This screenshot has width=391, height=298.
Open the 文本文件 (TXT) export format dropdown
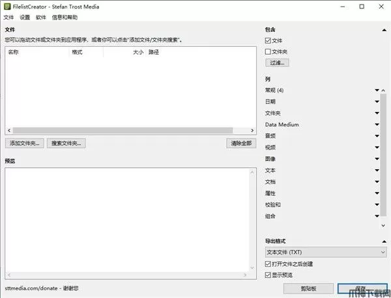pos(326,252)
